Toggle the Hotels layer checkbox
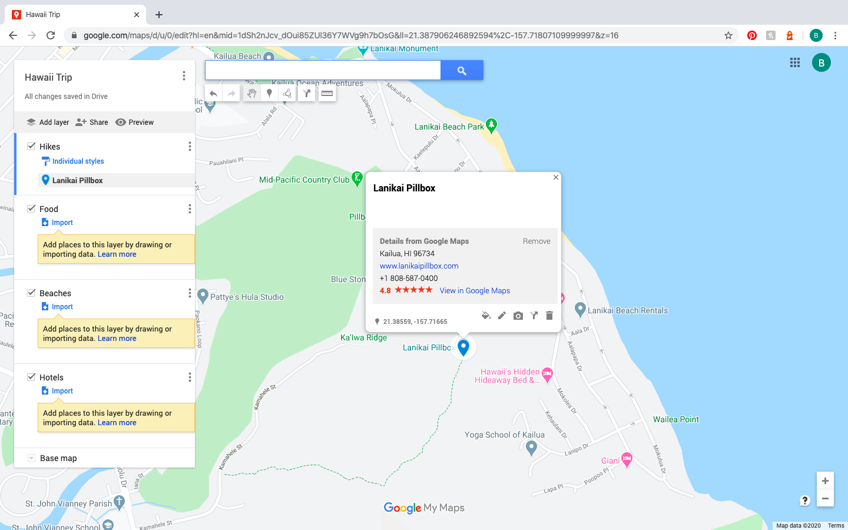The image size is (848, 530). (31, 377)
